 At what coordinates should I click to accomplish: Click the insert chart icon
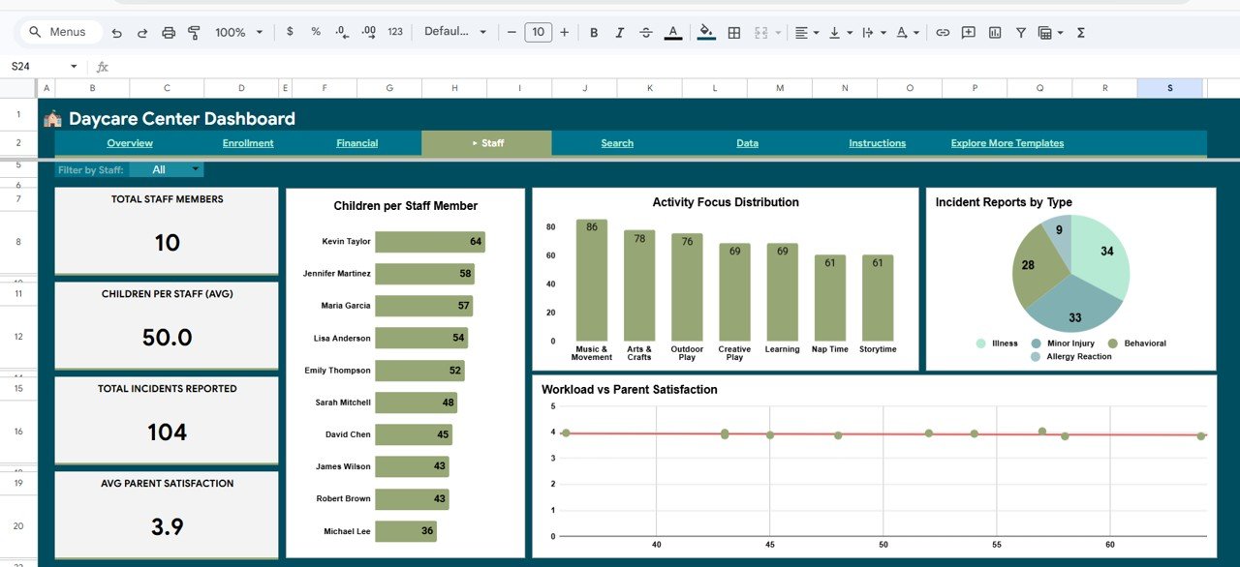pyautogui.click(x=995, y=33)
